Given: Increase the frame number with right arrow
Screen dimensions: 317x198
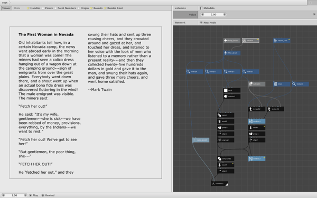Looking at the screenshot, I should click(25, 195).
